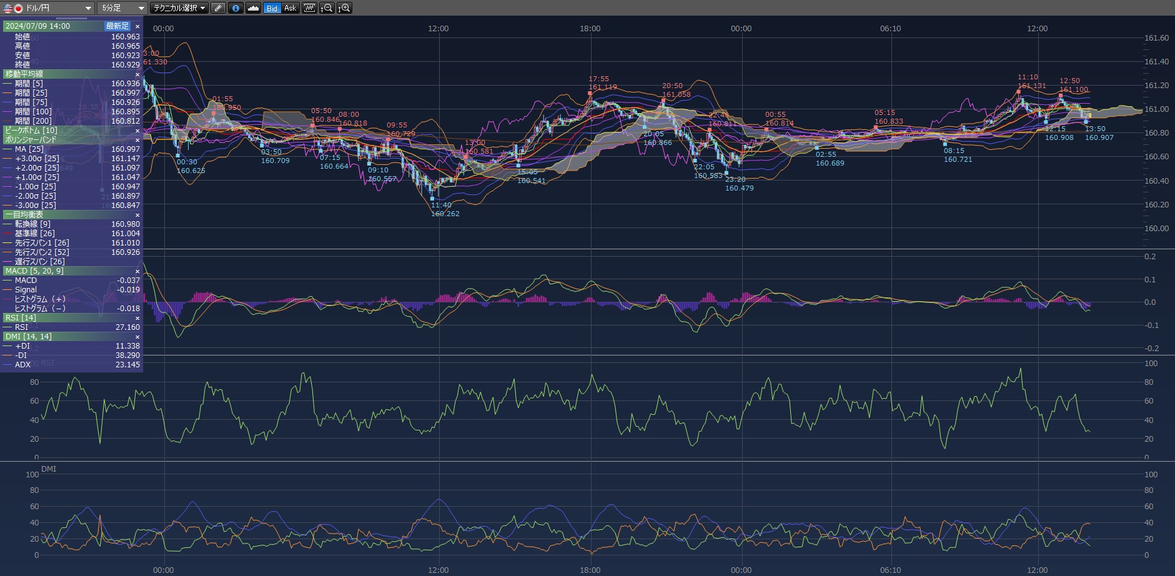
Task: Select the pencil drawing tool
Action: click(x=218, y=8)
